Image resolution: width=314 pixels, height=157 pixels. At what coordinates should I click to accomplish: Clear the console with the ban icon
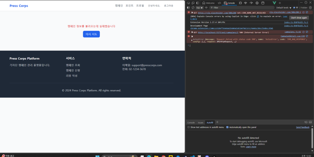click(193, 7)
